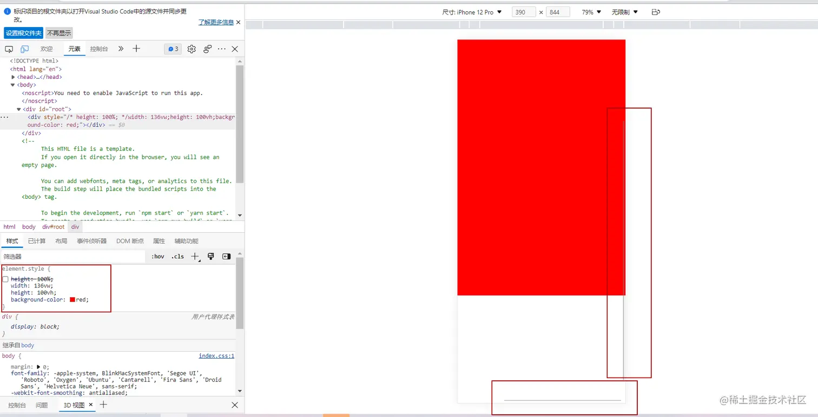Open the DevTools three-dot menu
Viewport: 818px width, 417px height.
click(x=222, y=49)
